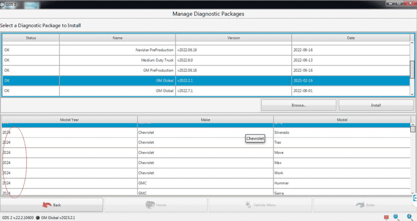Viewport: 417px width, 221px height.
Task: Click the Browse... button
Action: [298, 105]
